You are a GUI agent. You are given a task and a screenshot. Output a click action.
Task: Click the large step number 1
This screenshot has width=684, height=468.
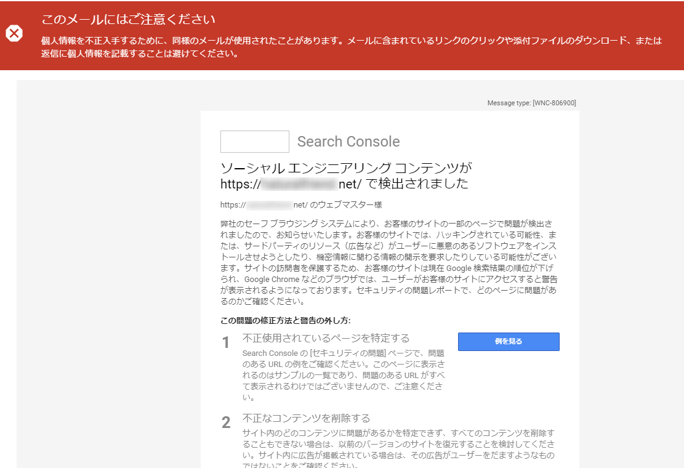[x=225, y=342]
